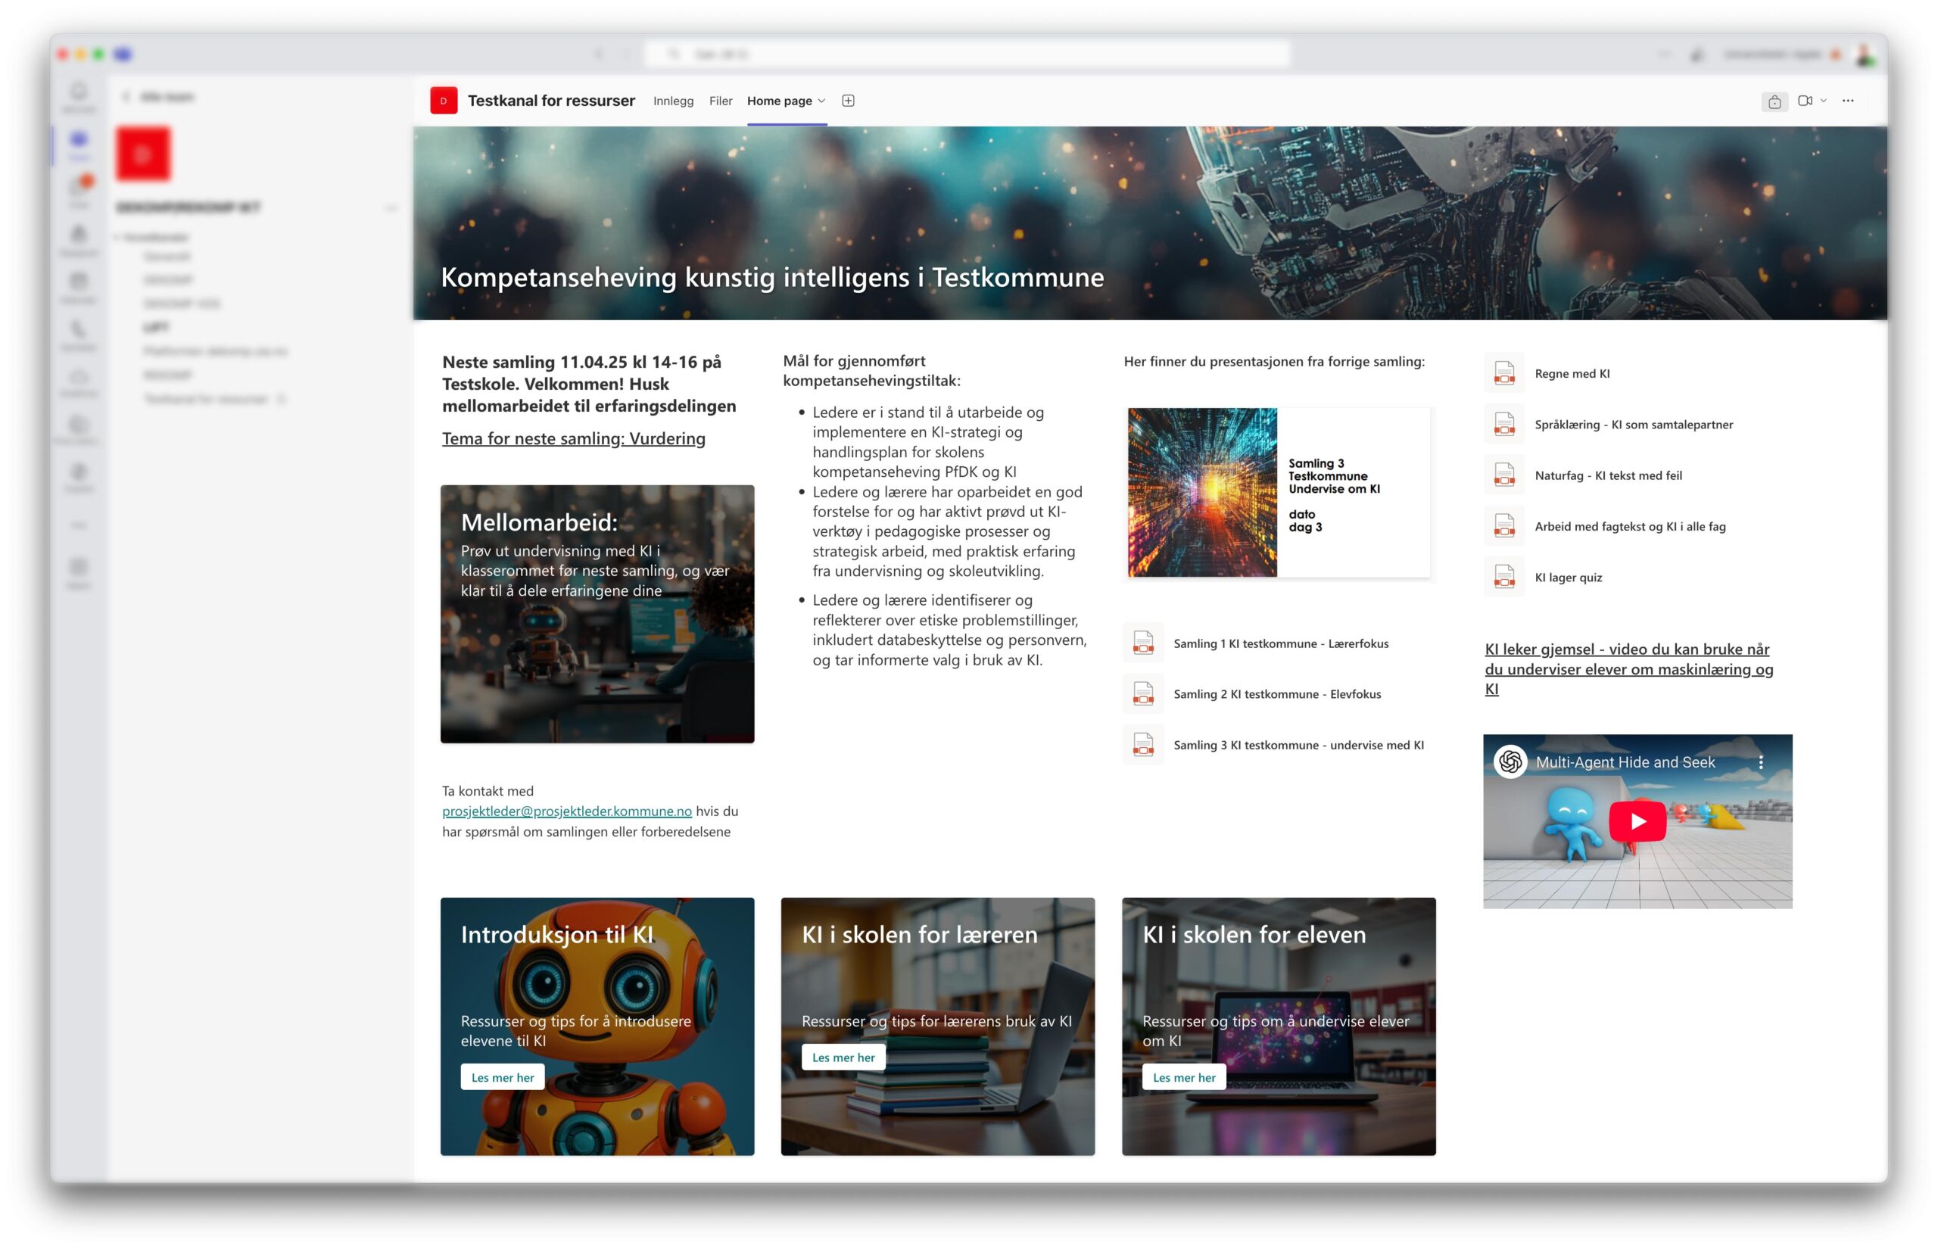Image resolution: width=1938 pixels, height=1249 pixels.
Task: Open Samling 2 KI testkommune - Elevfokus icon
Action: pos(1143,693)
